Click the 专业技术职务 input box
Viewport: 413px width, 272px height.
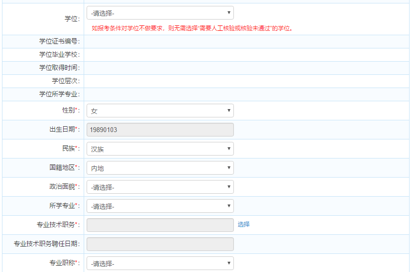tap(160, 225)
